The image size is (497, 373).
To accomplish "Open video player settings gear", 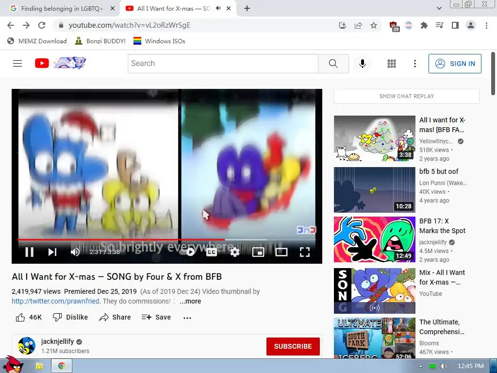I will click(234, 252).
